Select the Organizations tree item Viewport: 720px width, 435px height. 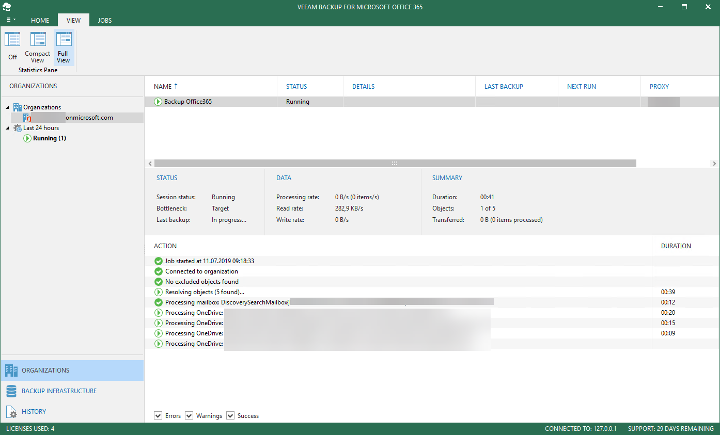click(x=42, y=107)
